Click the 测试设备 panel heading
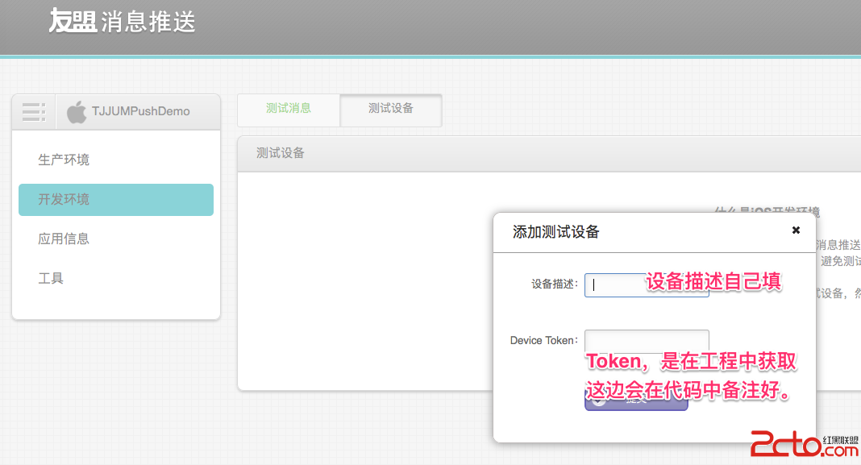This screenshot has height=465, width=861. pos(280,153)
